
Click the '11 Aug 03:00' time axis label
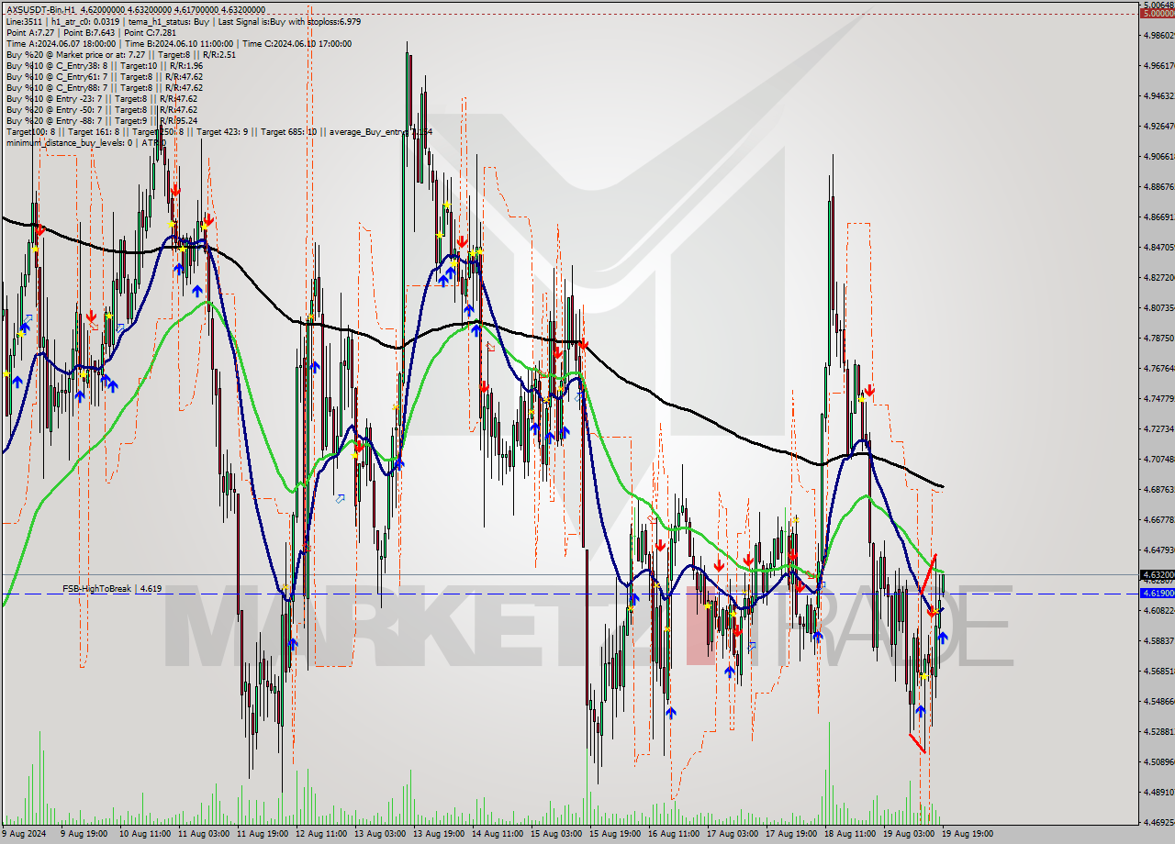coord(203,834)
